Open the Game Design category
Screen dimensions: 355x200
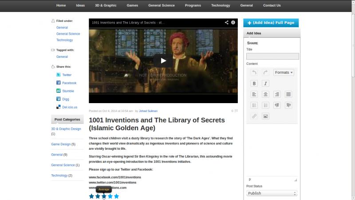[x=61, y=144]
